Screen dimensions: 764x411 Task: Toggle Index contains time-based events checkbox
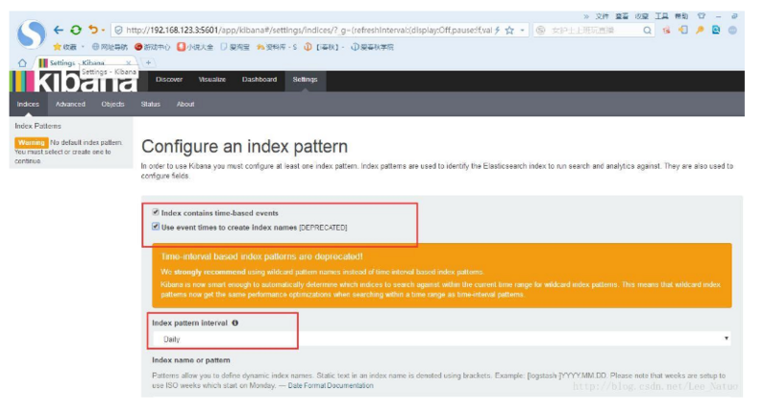pyautogui.click(x=156, y=212)
